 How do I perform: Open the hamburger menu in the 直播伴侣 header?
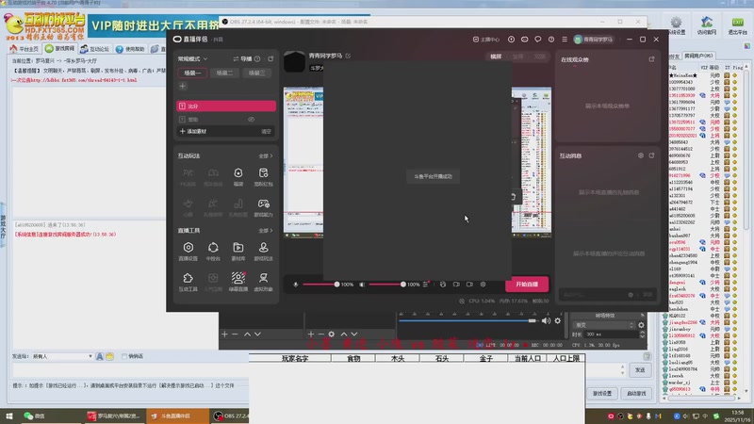[x=565, y=40]
